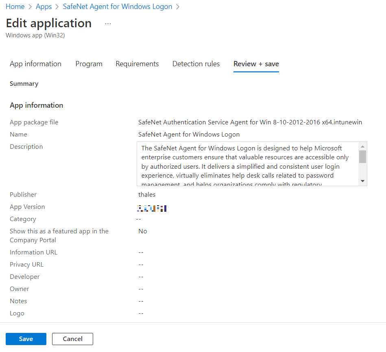The width and height of the screenshot is (386, 352).
Task: Click the Save button
Action: click(x=26, y=339)
